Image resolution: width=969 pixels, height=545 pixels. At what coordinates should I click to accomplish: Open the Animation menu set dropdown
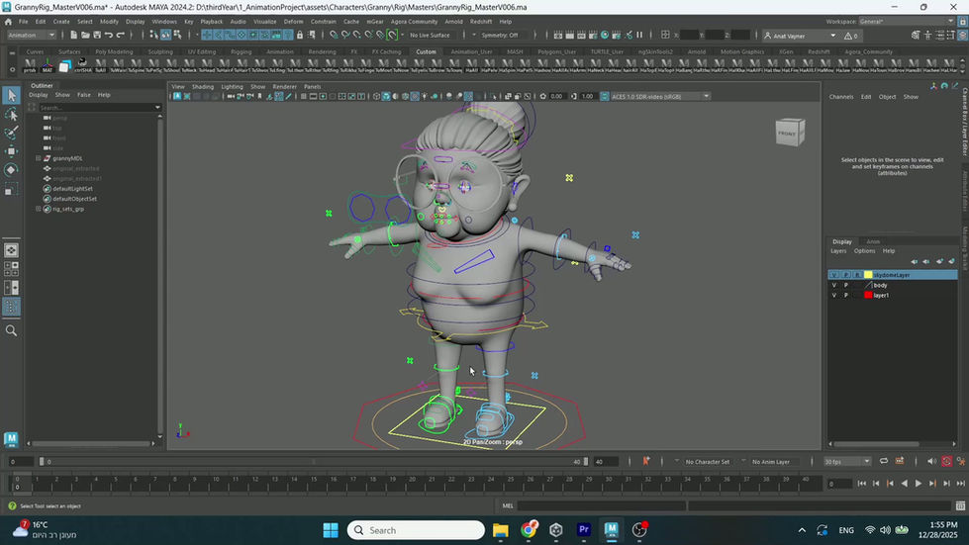pyautogui.click(x=33, y=36)
